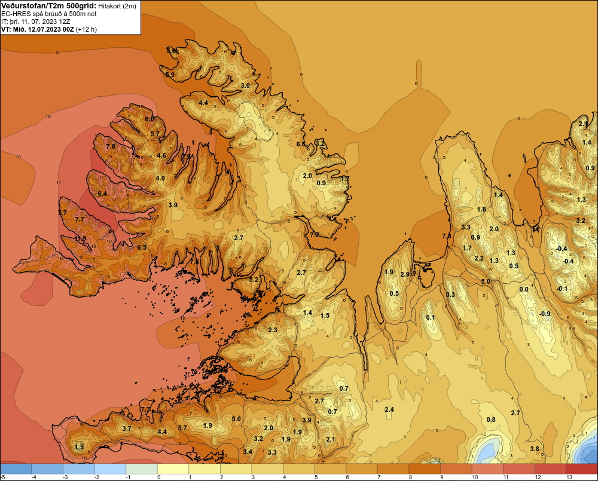Image resolution: width=598 pixels, height=481 pixels.
Task: Choose the legend swatch between 12 and 13
Action: (551, 469)
